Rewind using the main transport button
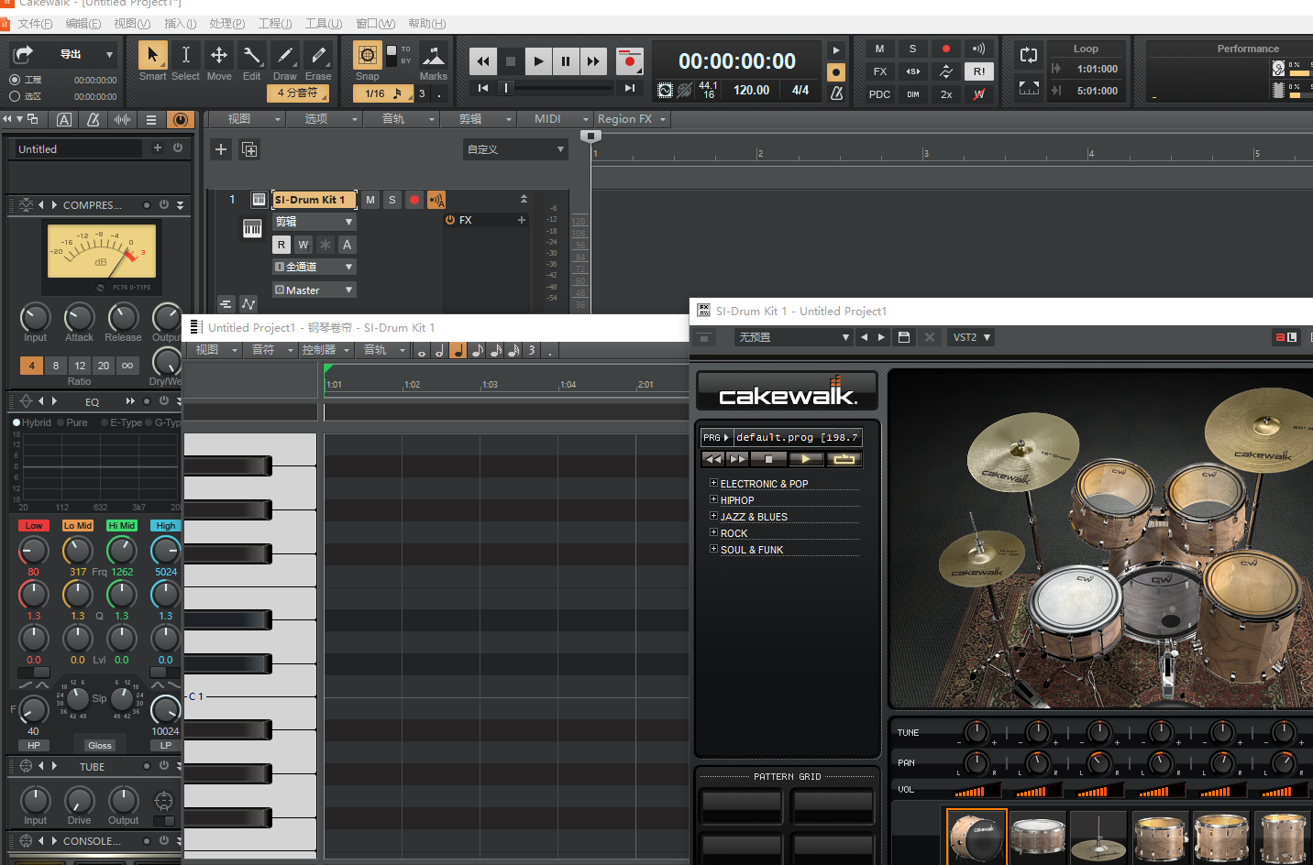 [483, 61]
